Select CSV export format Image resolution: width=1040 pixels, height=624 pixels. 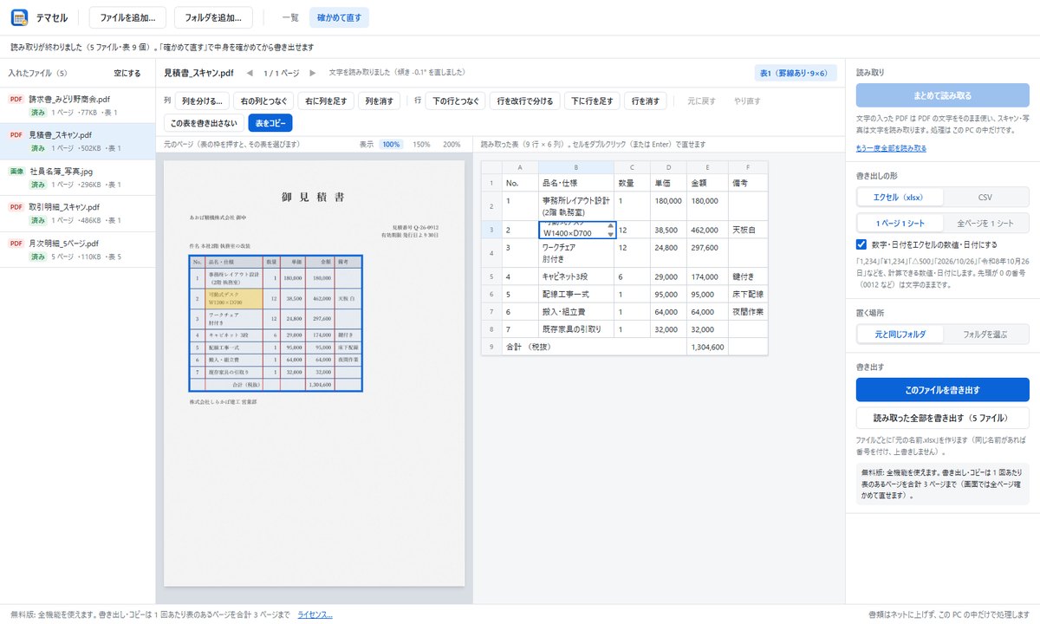tap(985, 197)
